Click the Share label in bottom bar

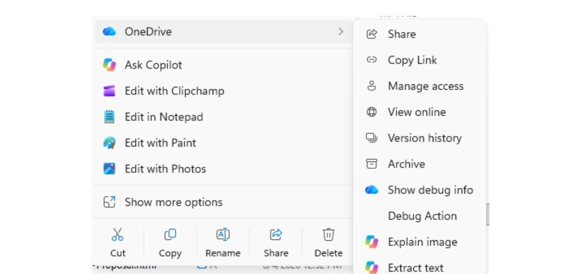coord(276,253)
